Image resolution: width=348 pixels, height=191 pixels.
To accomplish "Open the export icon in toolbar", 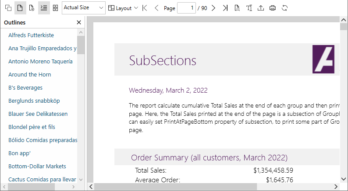I will (x=261, y=8).
